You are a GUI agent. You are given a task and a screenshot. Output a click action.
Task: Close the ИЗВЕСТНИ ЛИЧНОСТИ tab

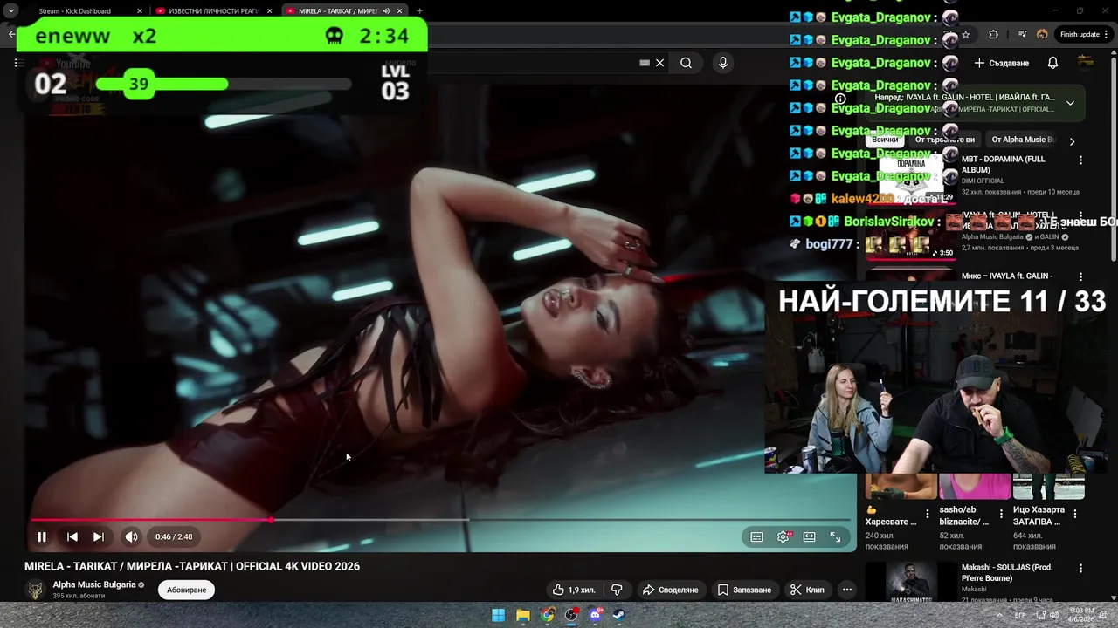271,11
